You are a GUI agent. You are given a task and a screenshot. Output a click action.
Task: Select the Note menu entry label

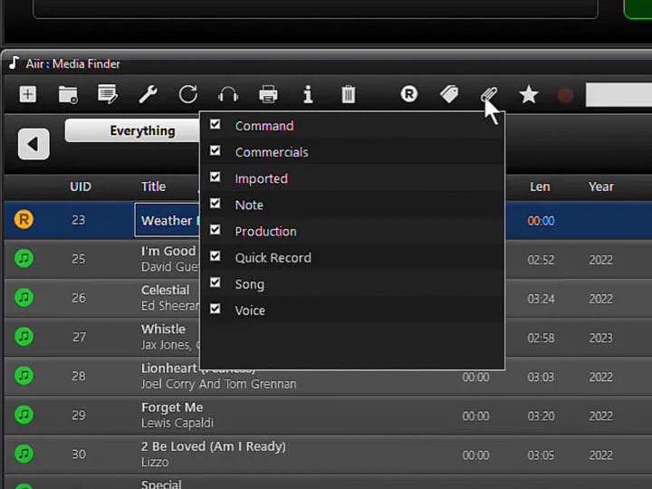point(249,205)
